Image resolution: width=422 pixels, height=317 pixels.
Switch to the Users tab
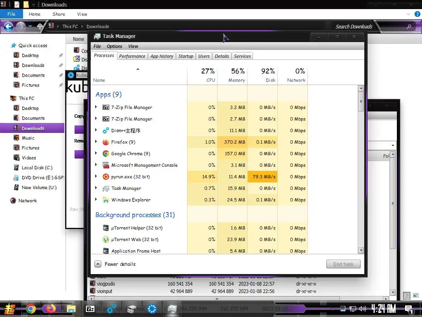(x=204, y=56)
